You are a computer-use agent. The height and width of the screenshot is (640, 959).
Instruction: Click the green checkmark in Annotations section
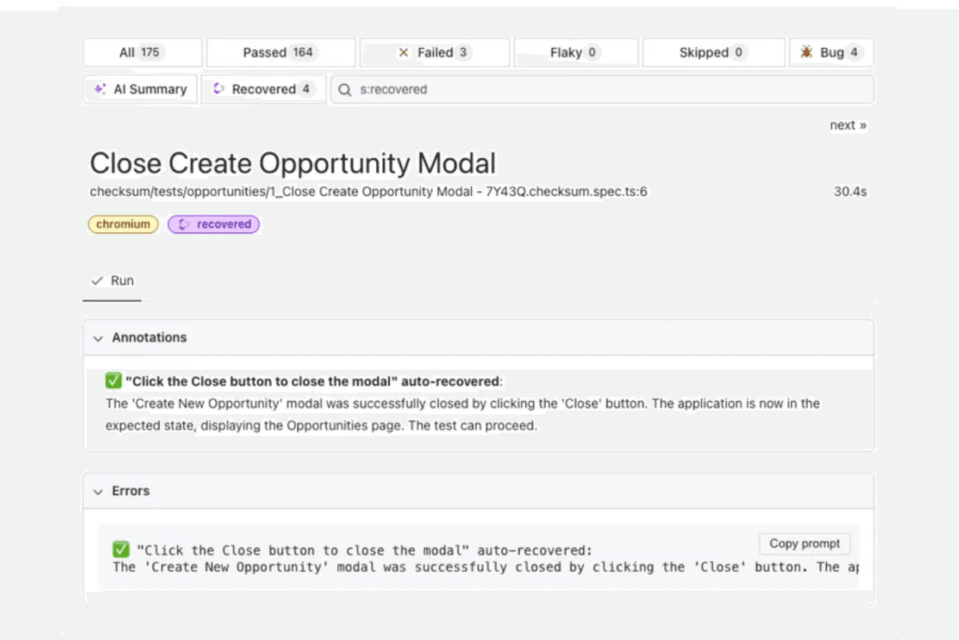pos(113,381)
